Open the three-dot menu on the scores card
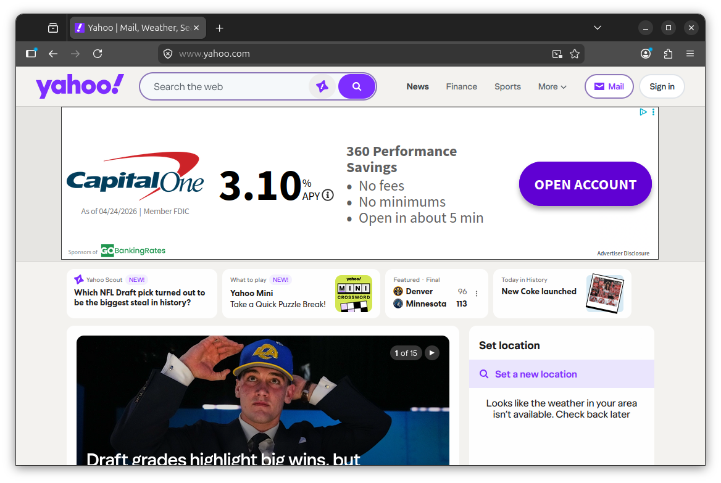 476,294
